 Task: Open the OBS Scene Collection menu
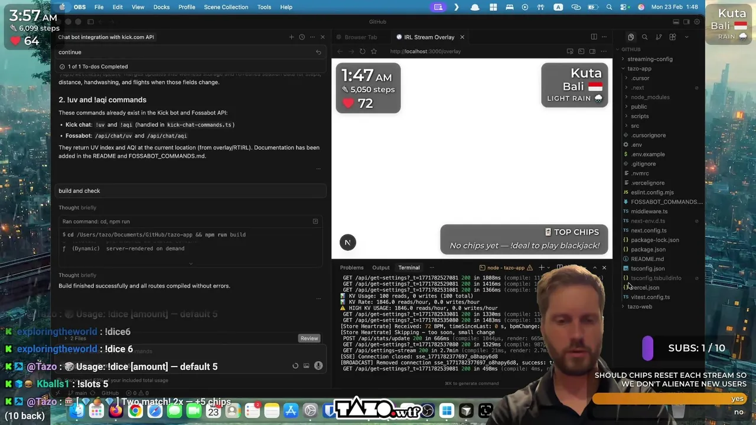[226, 7]
